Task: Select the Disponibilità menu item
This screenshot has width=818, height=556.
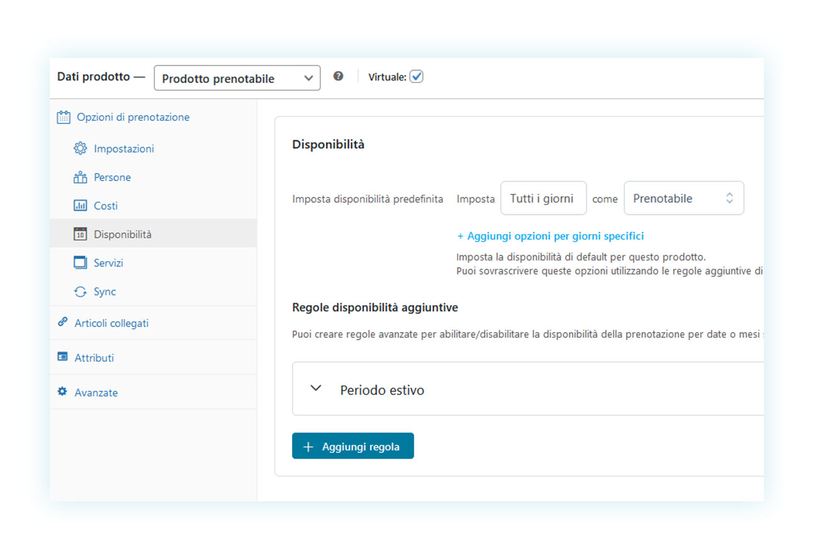Action: [x=153, y=234]
